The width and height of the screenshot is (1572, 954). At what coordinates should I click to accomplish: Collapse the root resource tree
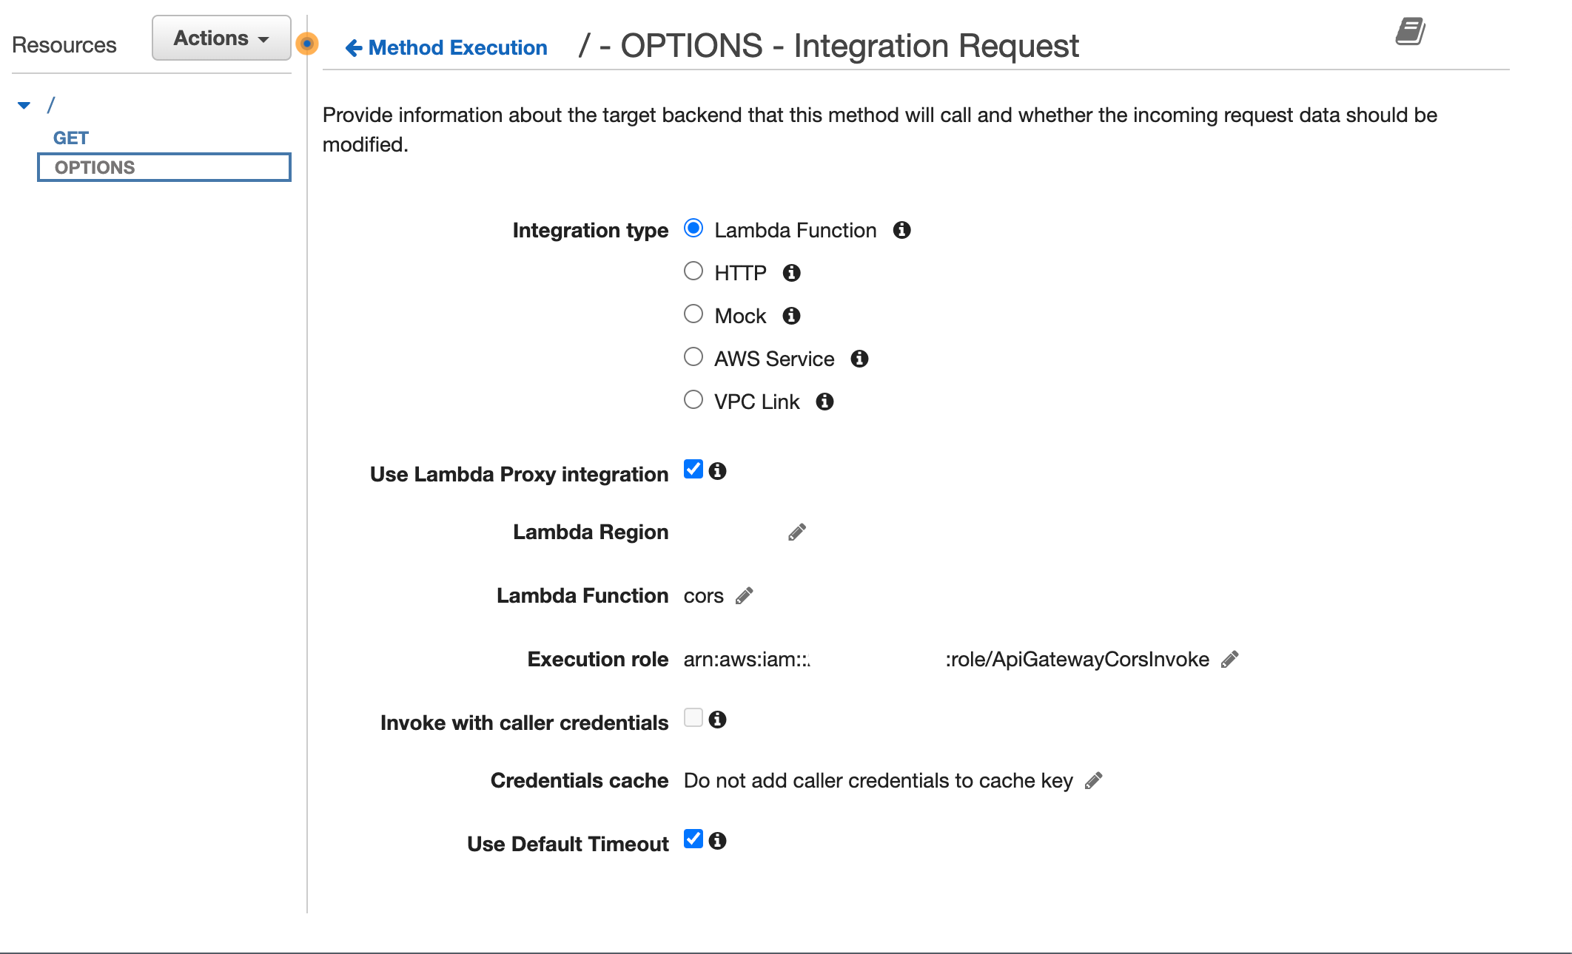(24, 104)
